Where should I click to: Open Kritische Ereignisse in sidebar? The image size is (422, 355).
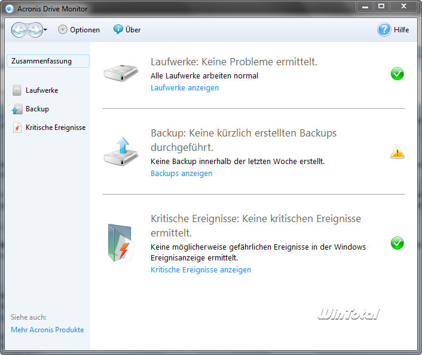click(x=56, y=128)
